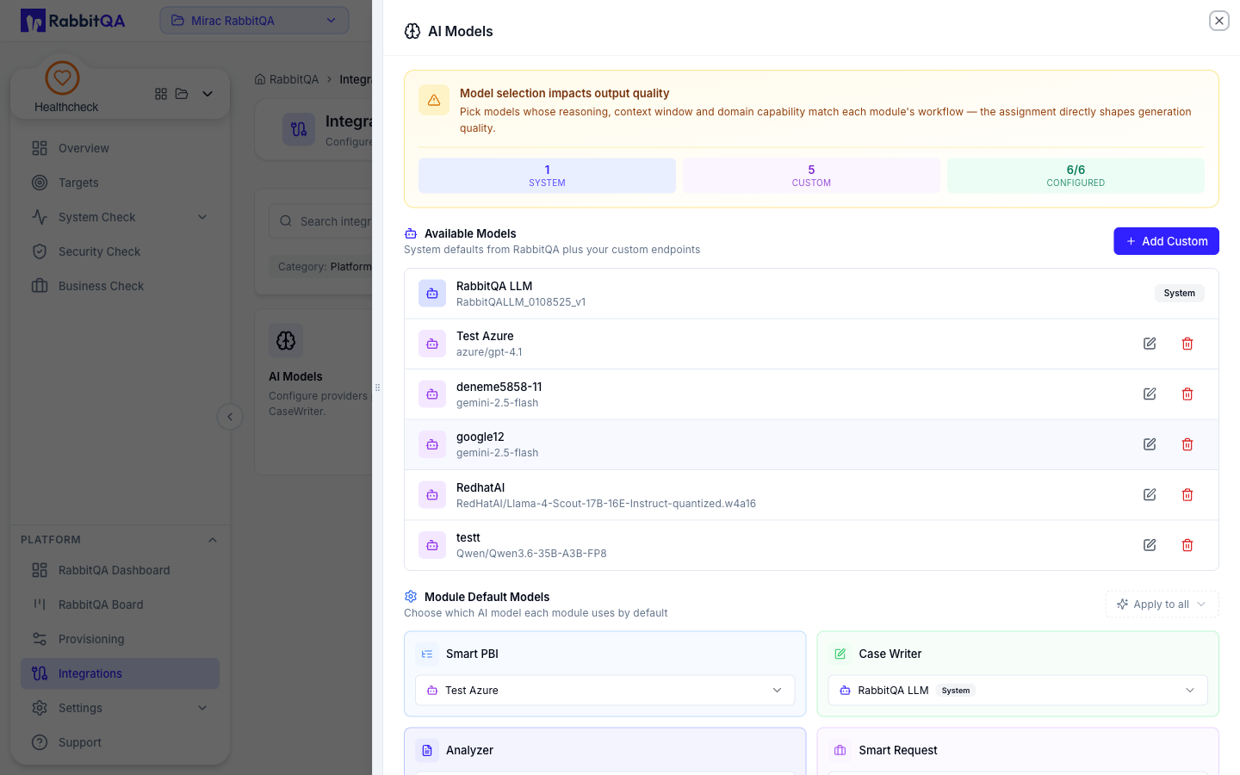Click the Search integrations field
Screen dimensions: 1240x775
pos(320,221)
